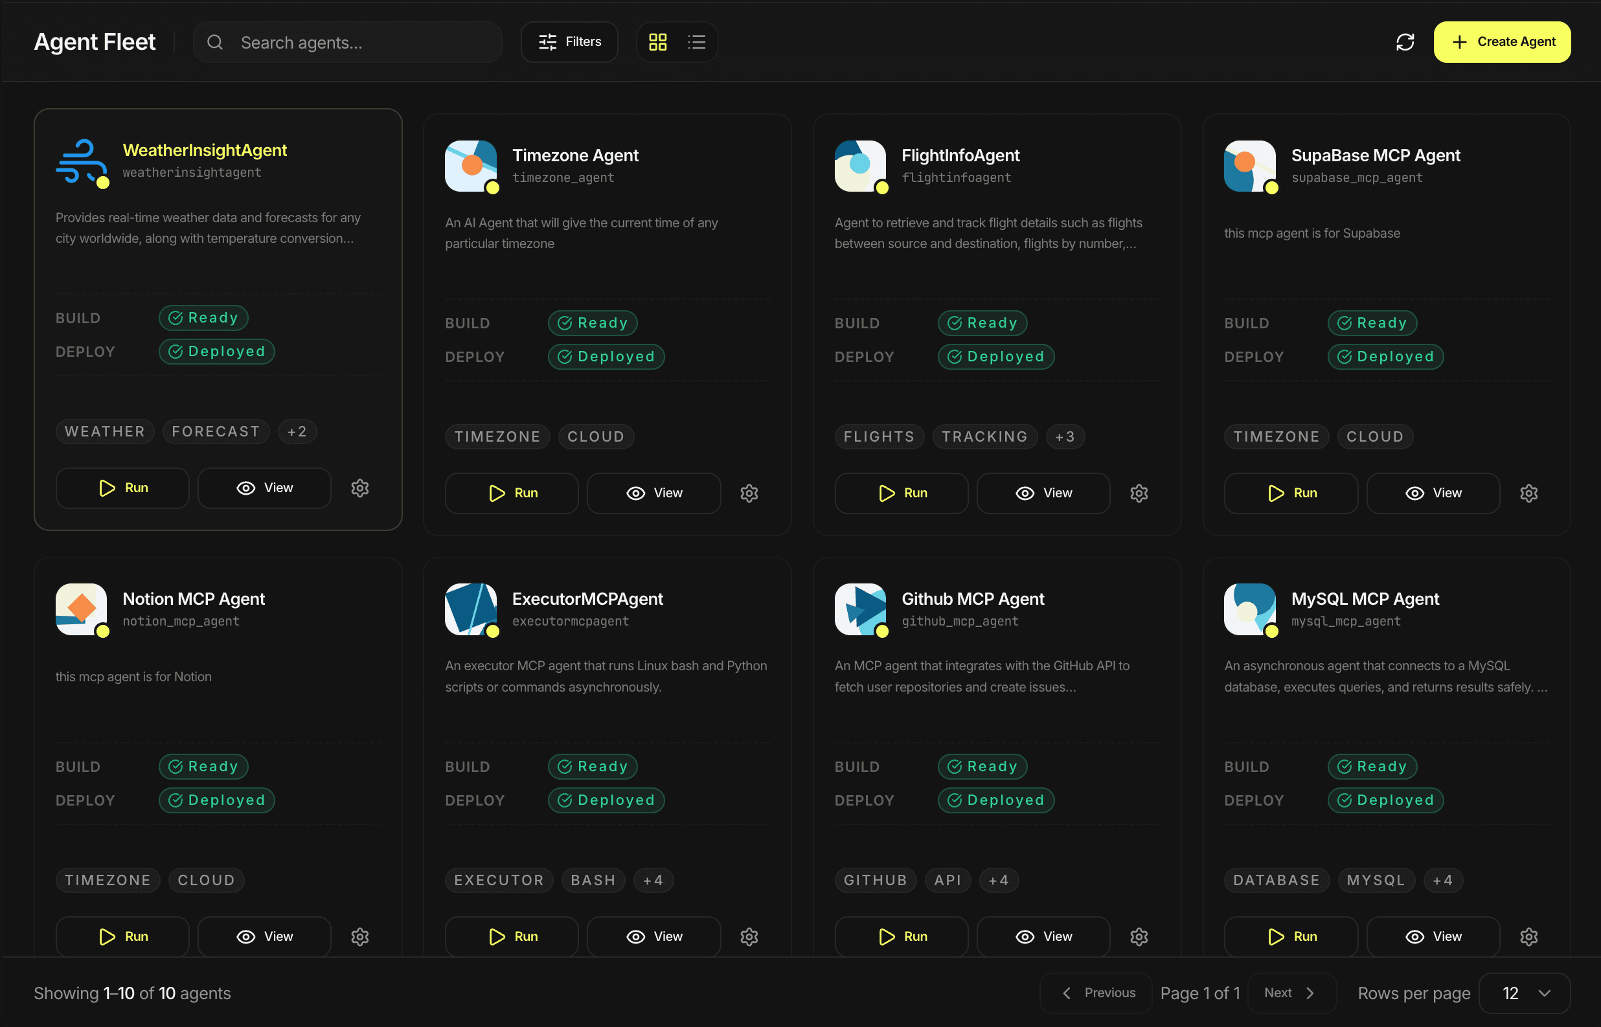
Task: Open SupaBase MCP Agent settings gear
Action: tap(1528, 493)
